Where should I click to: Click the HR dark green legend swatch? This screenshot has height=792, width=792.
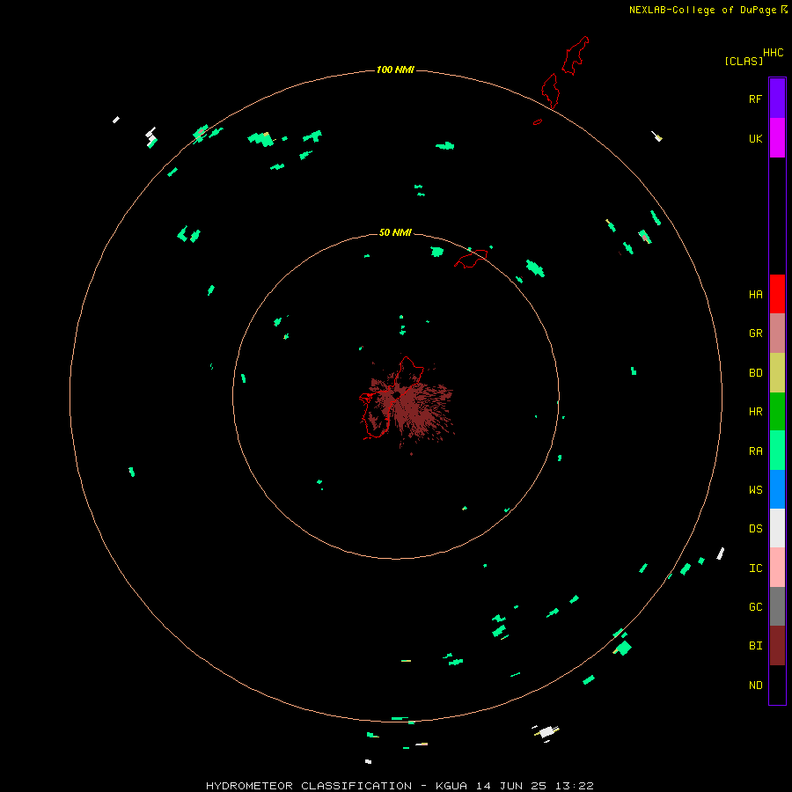click(x=777, y=412)
